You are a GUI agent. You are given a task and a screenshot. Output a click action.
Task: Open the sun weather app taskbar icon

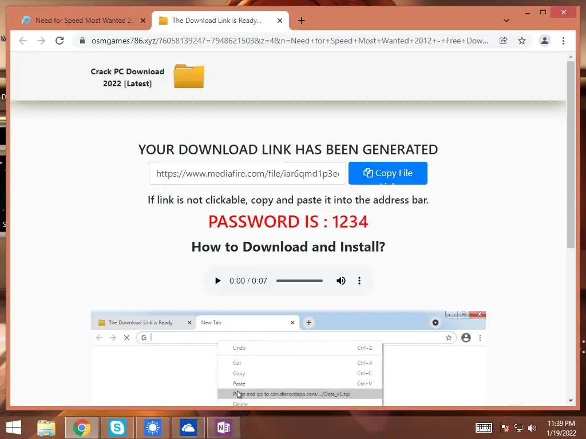tap(152, 428)
